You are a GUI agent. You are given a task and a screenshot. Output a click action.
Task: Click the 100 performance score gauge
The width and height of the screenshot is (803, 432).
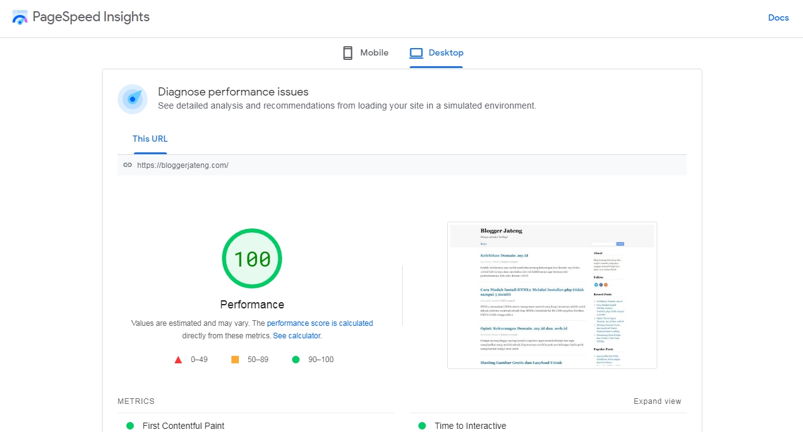click(x=252, y=258)
